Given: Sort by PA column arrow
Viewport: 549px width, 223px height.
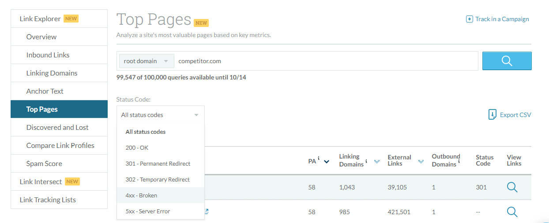Looking at the screenshot, I should (x=327, y=162).
